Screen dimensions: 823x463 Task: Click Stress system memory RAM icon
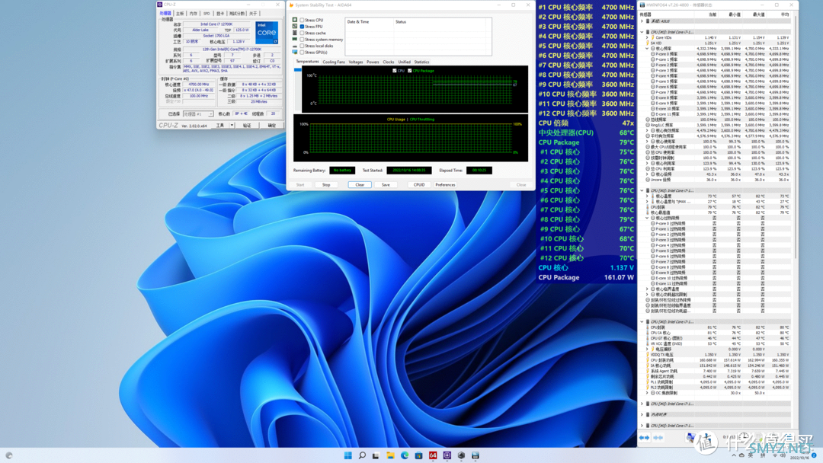point(295,40)
